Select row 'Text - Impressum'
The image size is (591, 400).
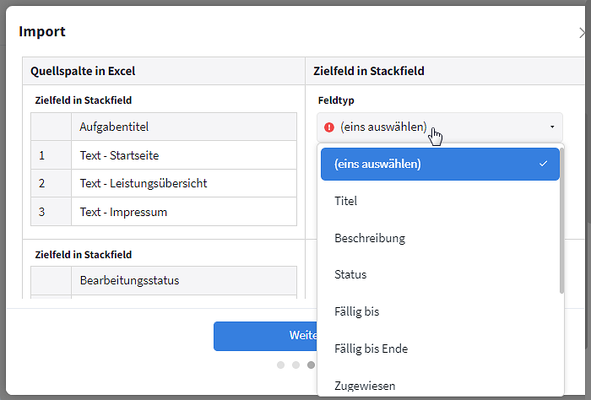click(x=183, y=212)
